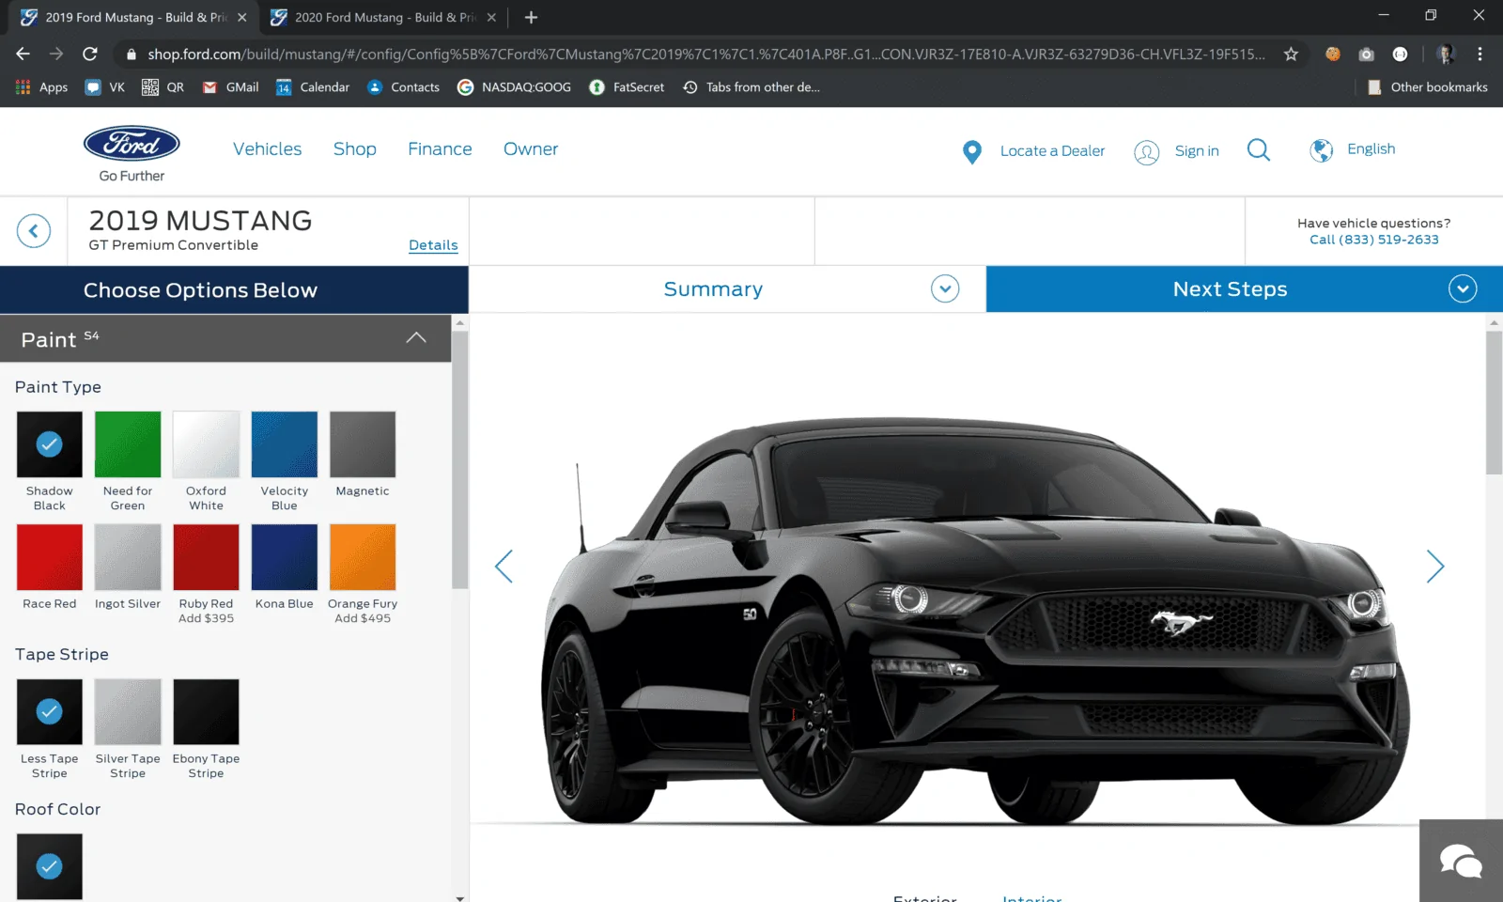Open the FatSecret bookmark

tap(627, 87)
